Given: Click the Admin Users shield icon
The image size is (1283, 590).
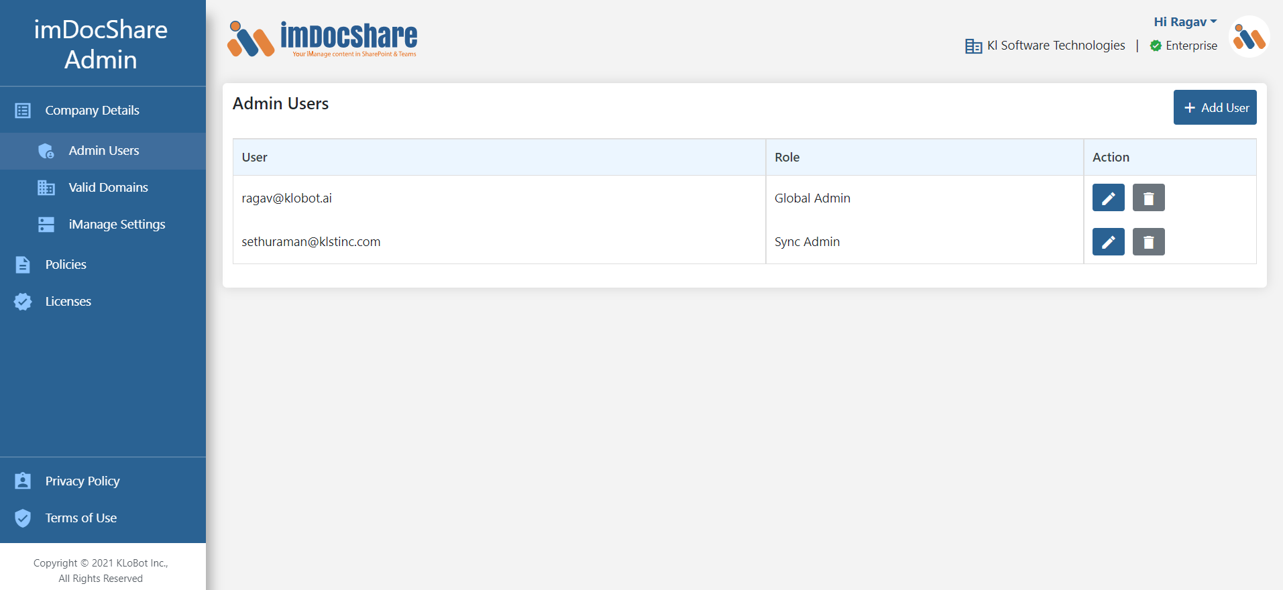Looking at the screenshot, I should (46, 151).
